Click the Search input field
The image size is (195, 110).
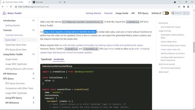click(x=180, y=13)
